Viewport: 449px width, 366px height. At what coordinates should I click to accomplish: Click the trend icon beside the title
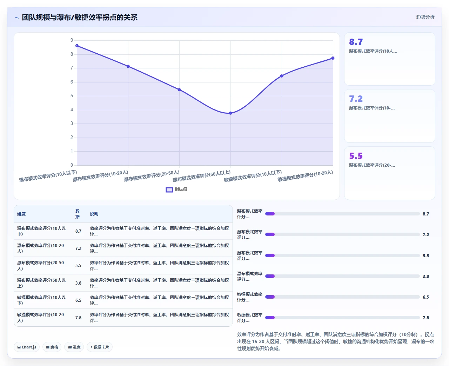[x=16, y=18]
